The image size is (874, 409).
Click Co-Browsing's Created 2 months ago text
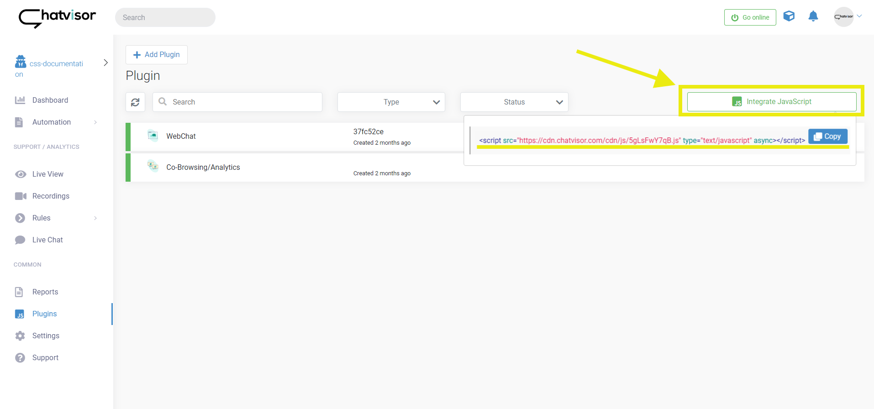click(382, 173)
